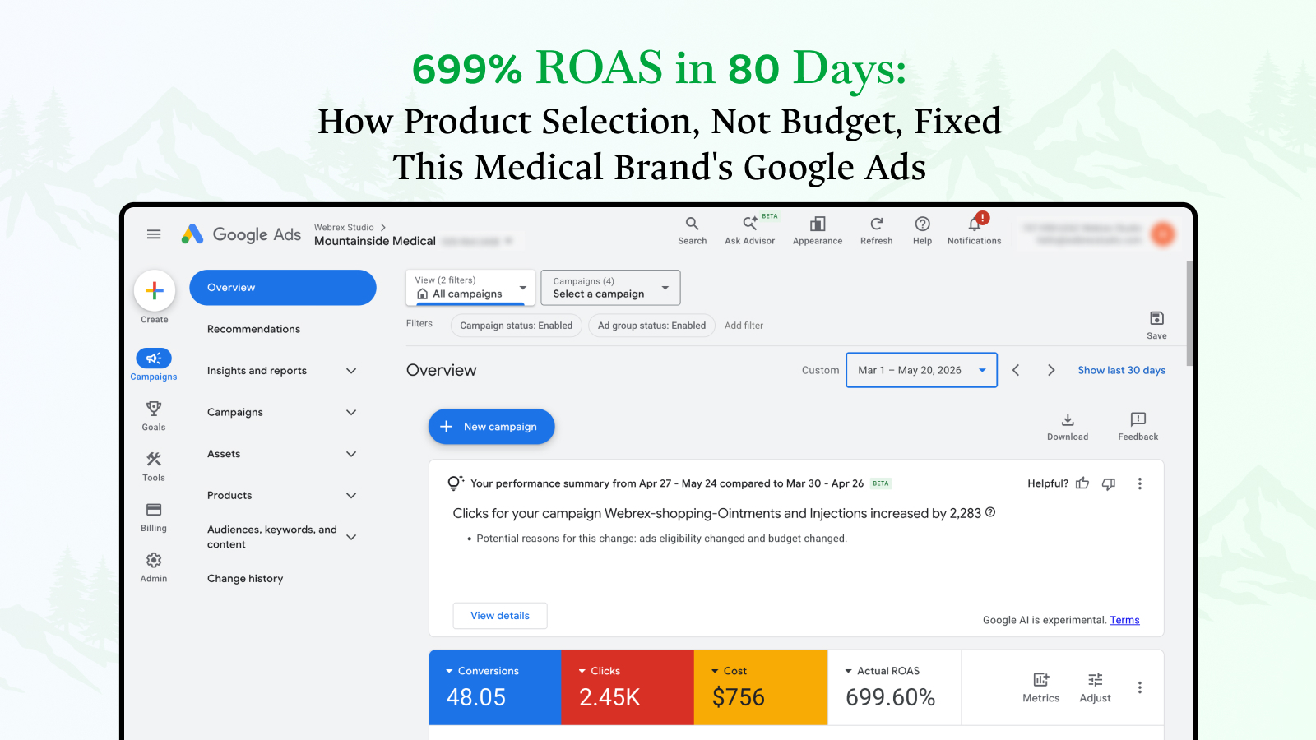The width and height of the screenshot is (1316, 740).
Task: Click the account avatar circle
Action: 1163,234
